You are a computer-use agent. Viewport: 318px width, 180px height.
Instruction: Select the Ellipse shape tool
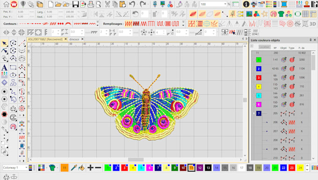tap(13, 75)
